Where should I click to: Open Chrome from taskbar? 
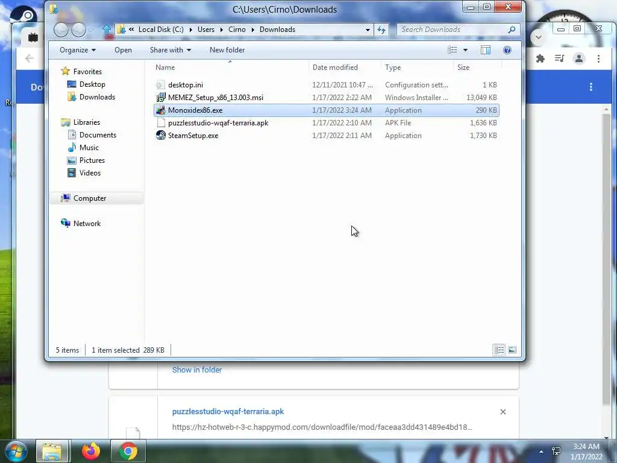click(x=128, y=451)
